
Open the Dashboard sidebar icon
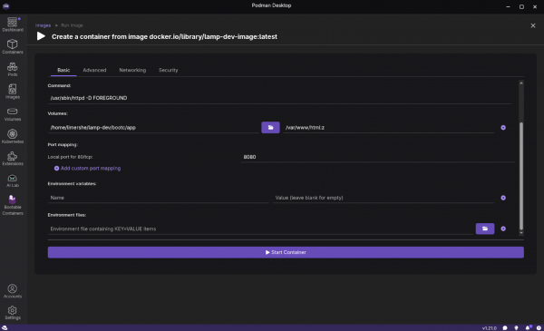(13, 24)
